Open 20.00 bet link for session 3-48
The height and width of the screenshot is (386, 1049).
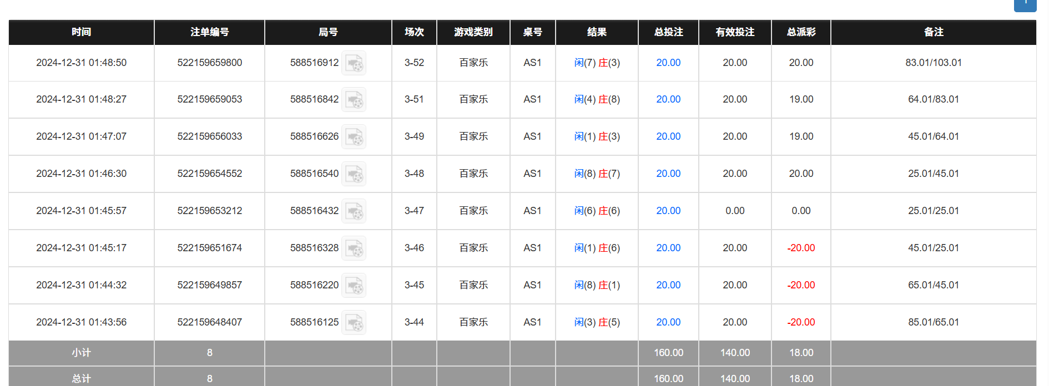click(x=668, y=174)
